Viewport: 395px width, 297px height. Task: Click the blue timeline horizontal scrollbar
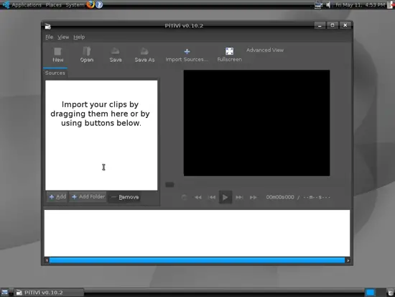click(x=197, y=260)
